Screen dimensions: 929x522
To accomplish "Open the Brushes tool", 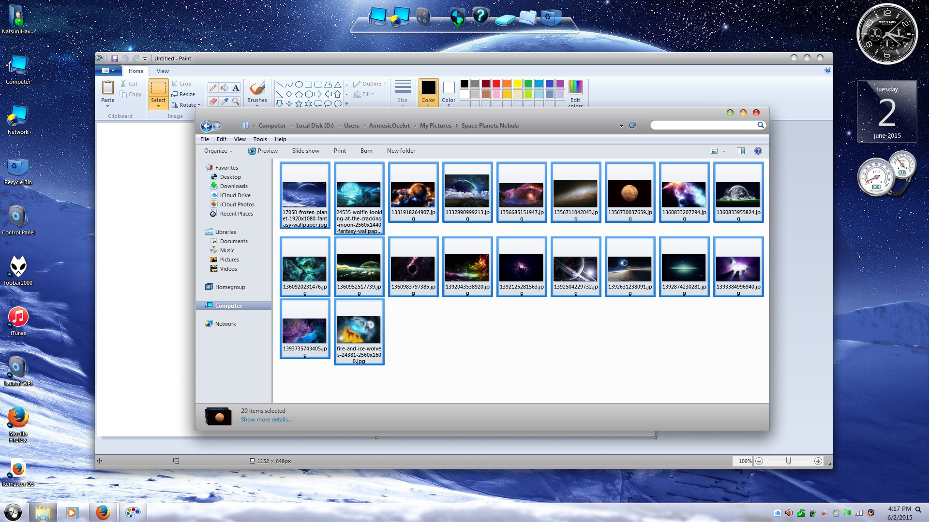I will click(257, 91).
